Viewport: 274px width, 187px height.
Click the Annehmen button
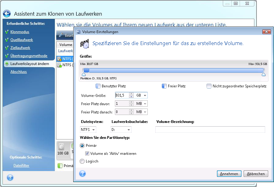pyautogui.click(x=229, y=174)
